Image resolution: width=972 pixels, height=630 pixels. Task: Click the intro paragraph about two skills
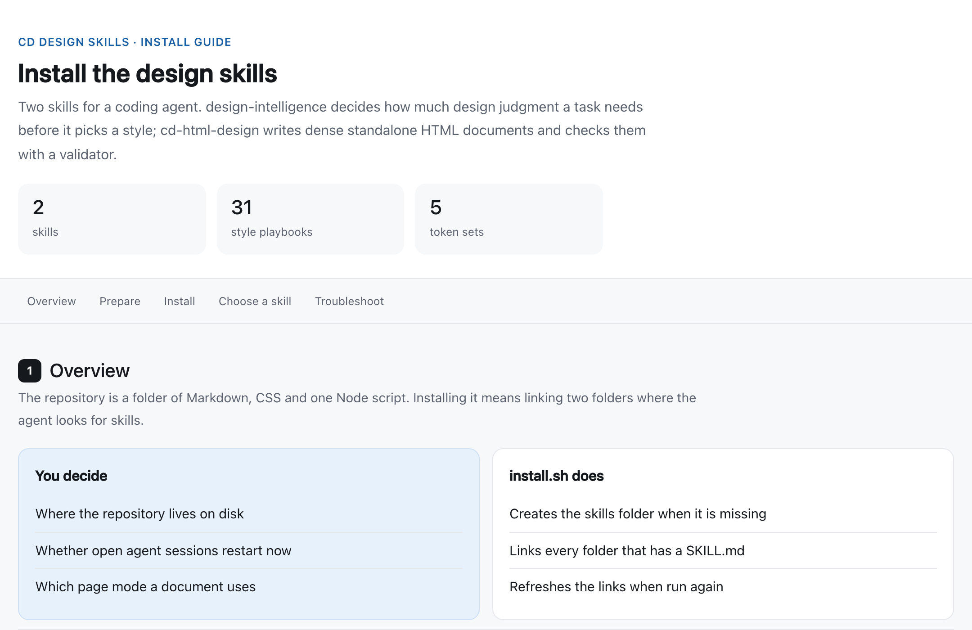332,130
